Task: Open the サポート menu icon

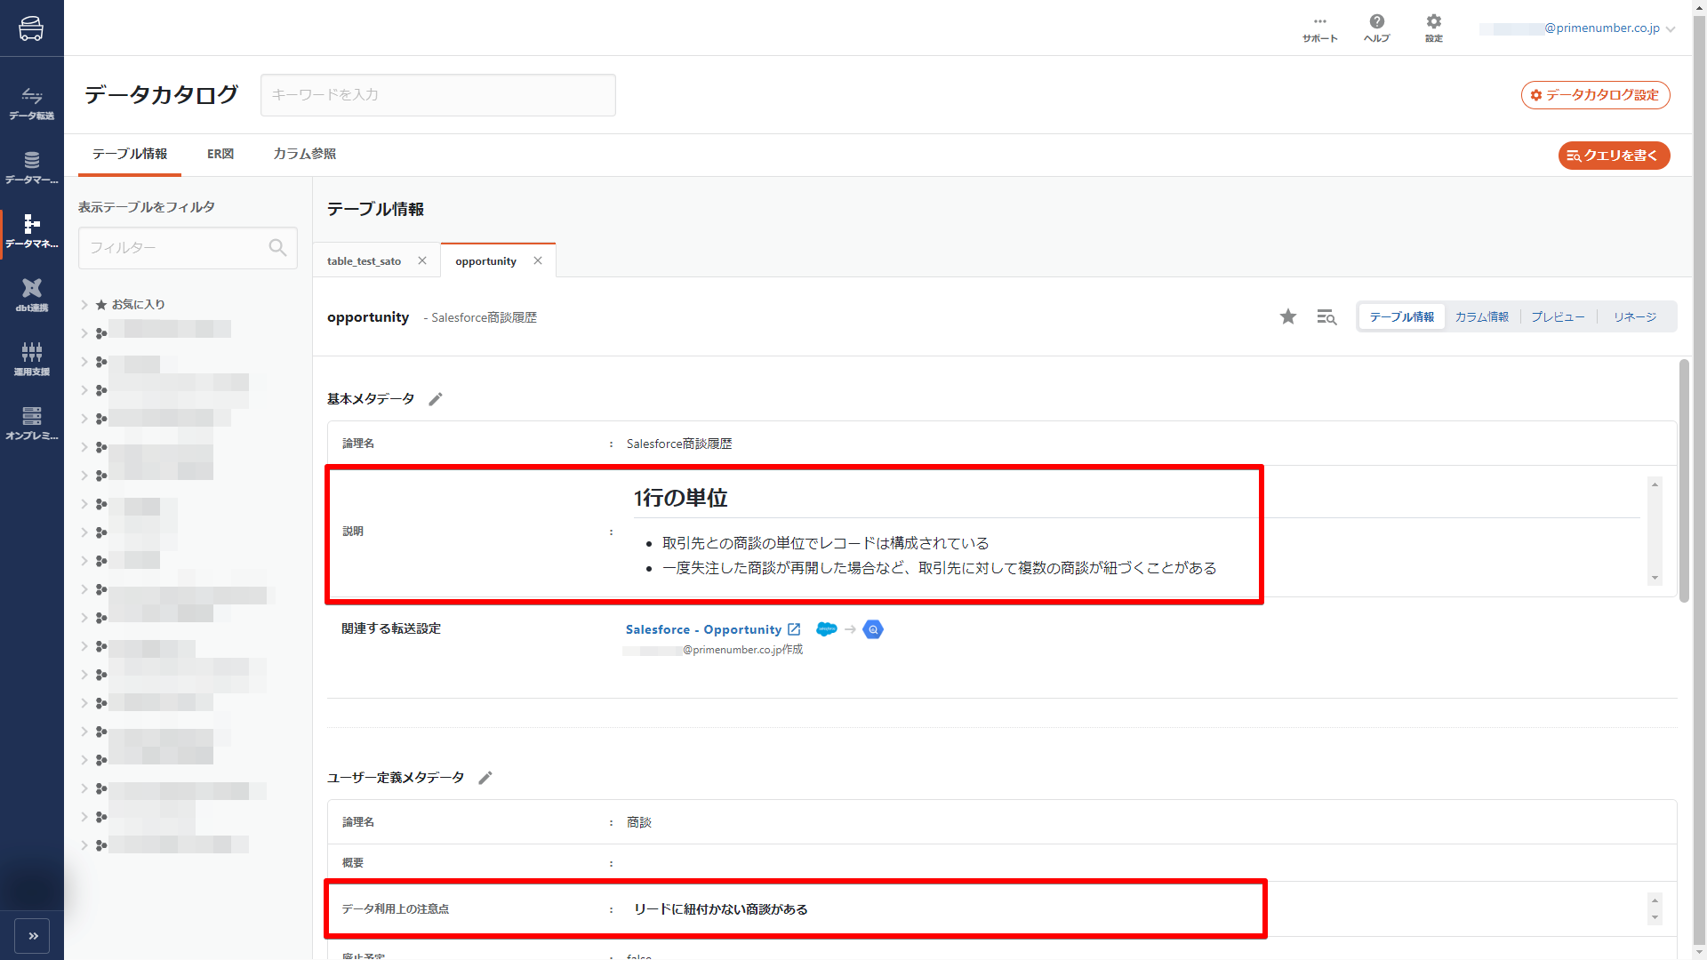Action: tap(1320, 28)
